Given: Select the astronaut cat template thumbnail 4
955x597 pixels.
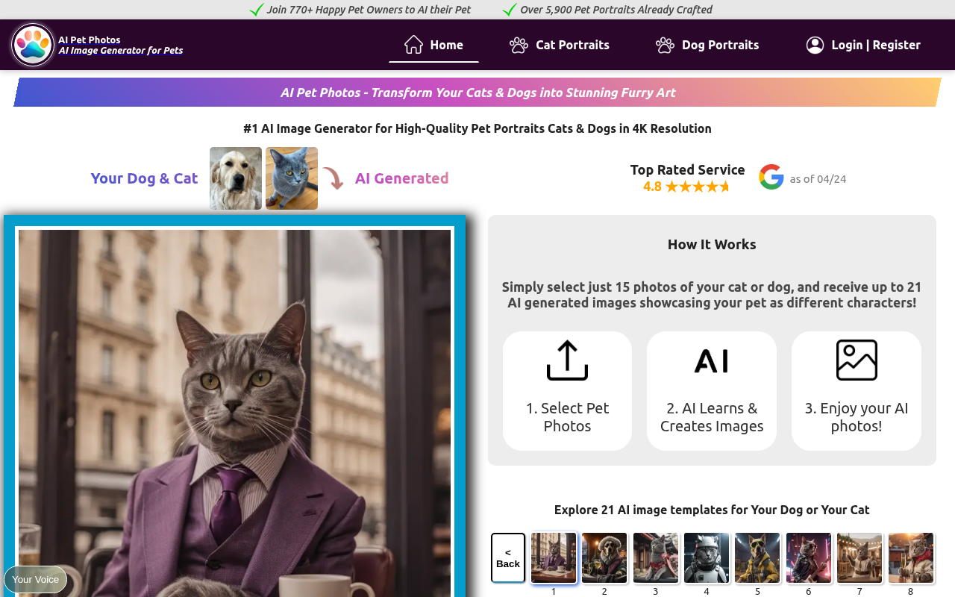Looking at the screenshot, I should pos(707,557).
